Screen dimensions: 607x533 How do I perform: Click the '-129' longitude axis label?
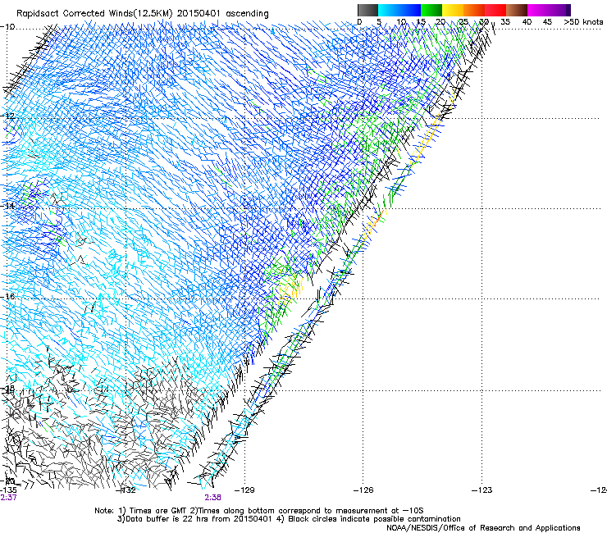[245, 490]
